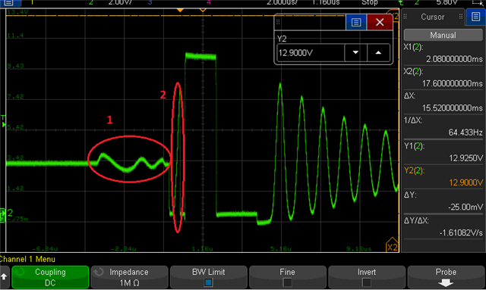Change the Coupling DC setting

50,277
